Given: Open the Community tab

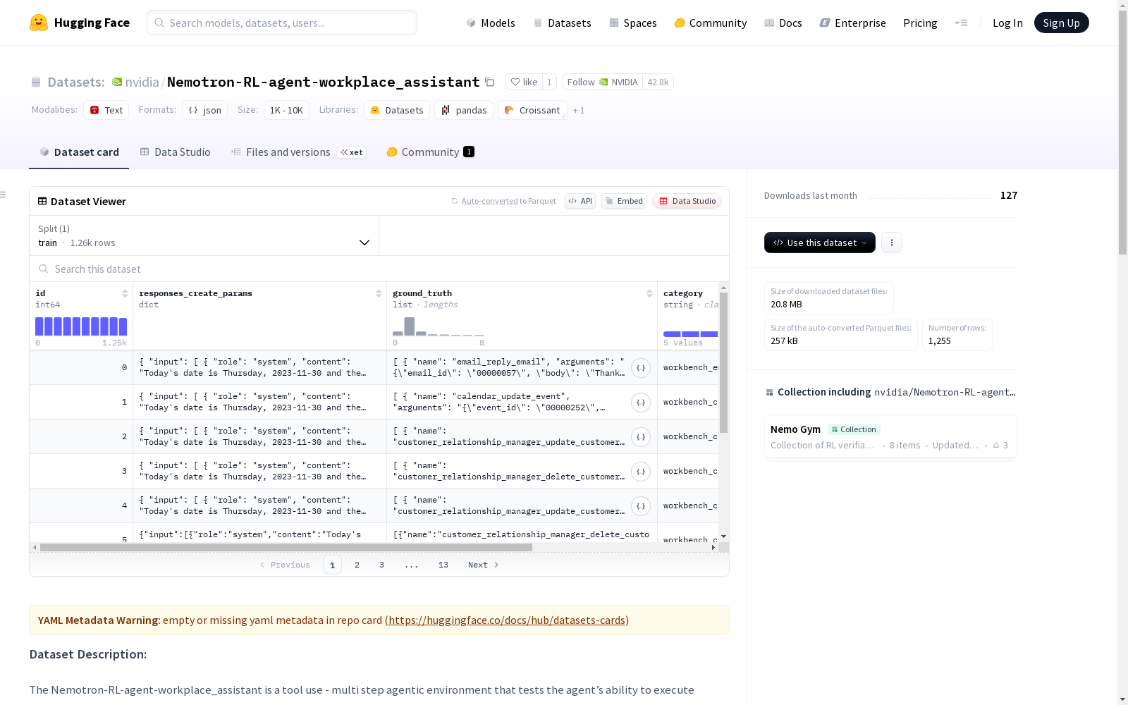Looking at the screenshot, I should pyautogui.click(x=431, y=152).
